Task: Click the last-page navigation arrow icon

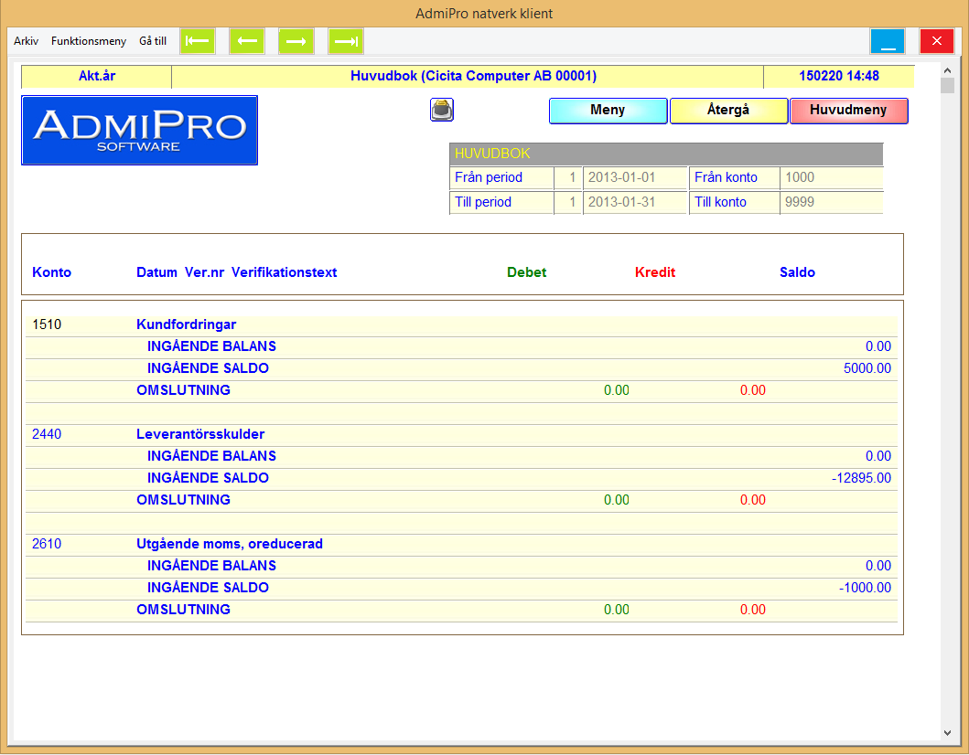Action: point(346,41)
